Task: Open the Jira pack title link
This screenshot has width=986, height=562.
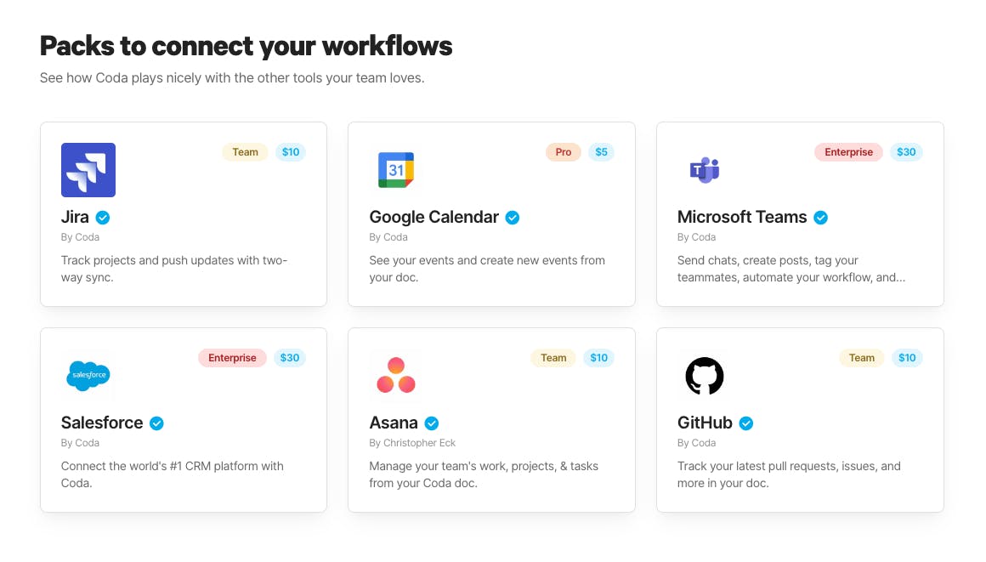Action: pos(75,217)
